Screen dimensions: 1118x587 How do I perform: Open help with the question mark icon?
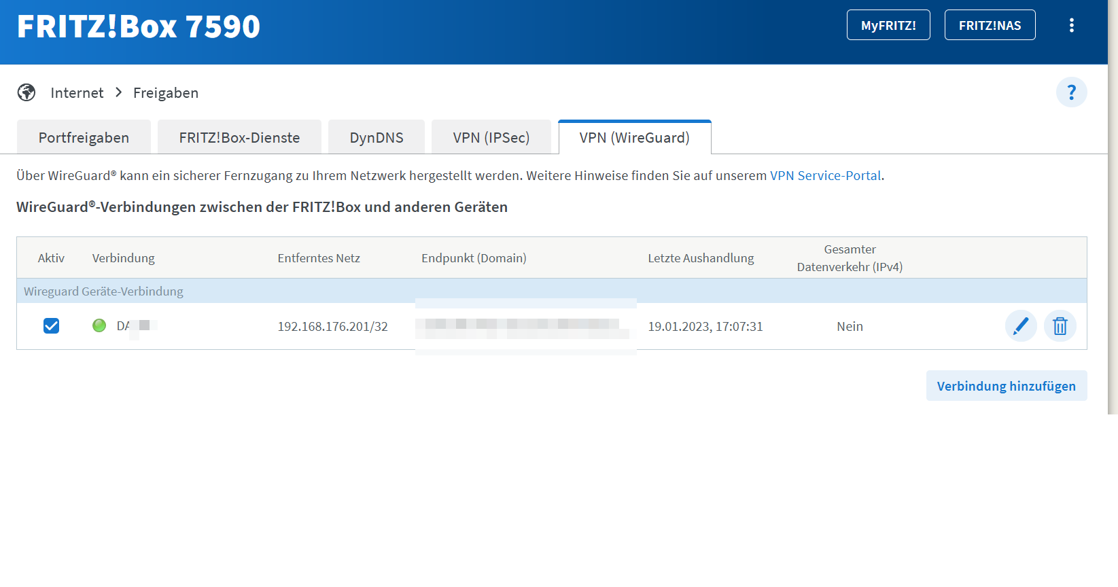click(1071, 92)
